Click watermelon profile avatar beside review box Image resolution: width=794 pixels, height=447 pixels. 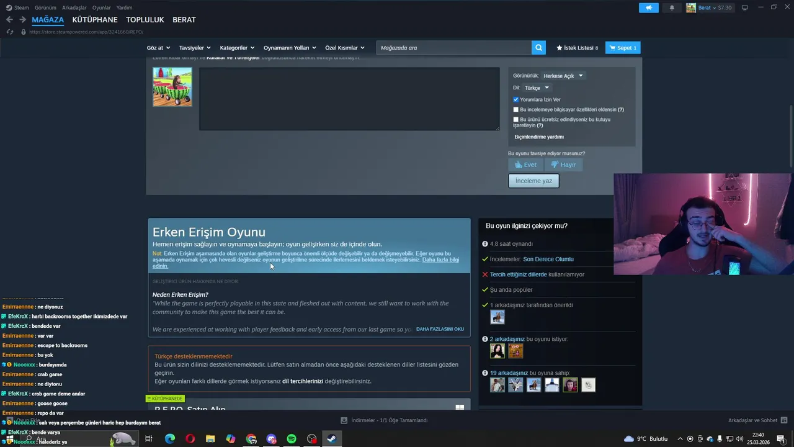pyautogui.click(x=172, y=87)
